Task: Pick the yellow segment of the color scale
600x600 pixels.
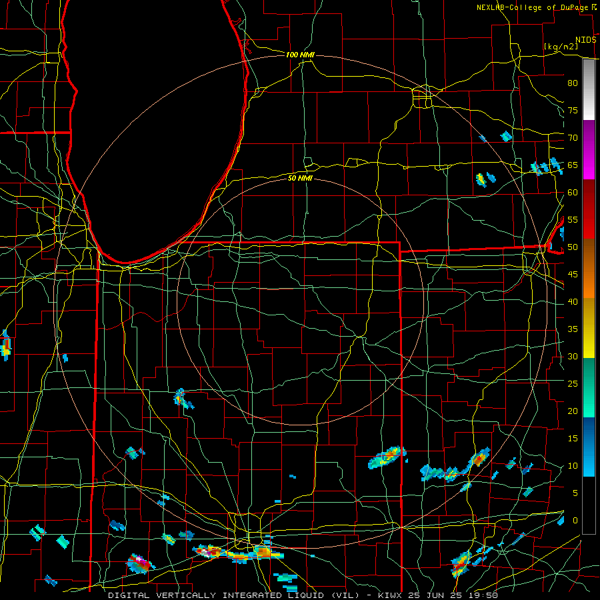Action: click(589, 328)
